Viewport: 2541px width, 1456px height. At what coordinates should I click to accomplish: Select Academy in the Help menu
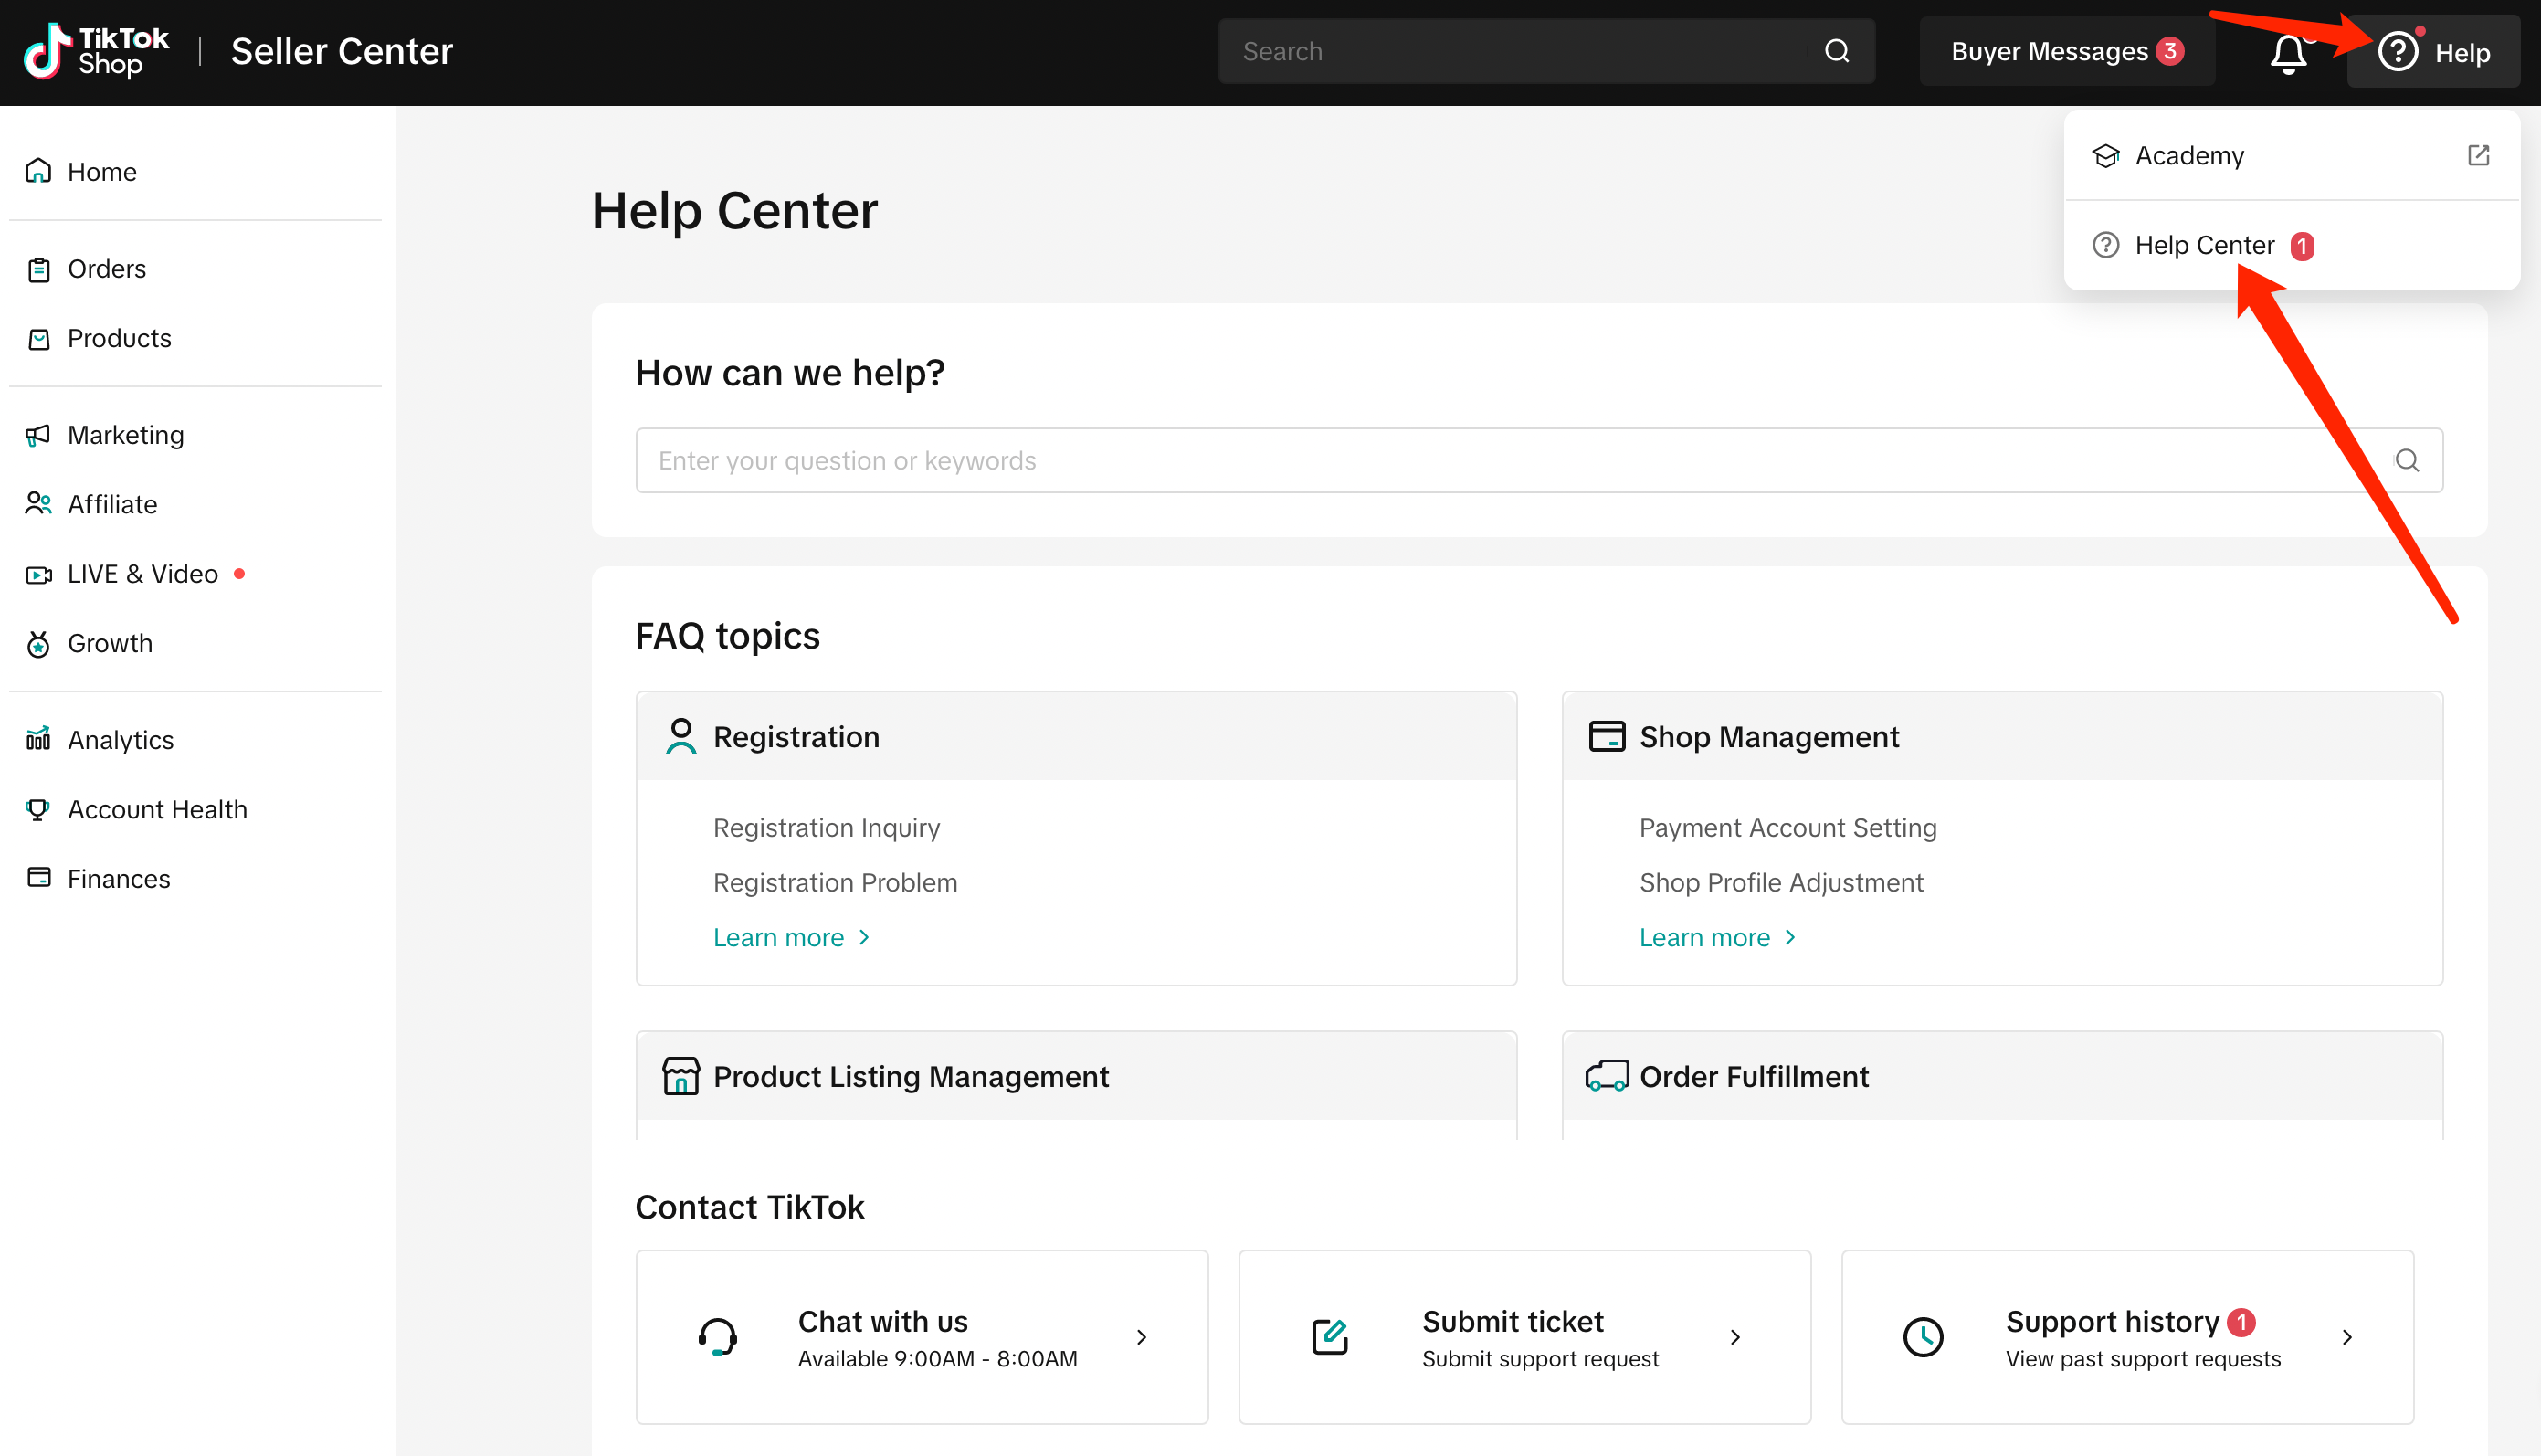click(2189, 156)
